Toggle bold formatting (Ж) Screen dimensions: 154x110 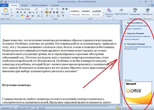[17, 12]
